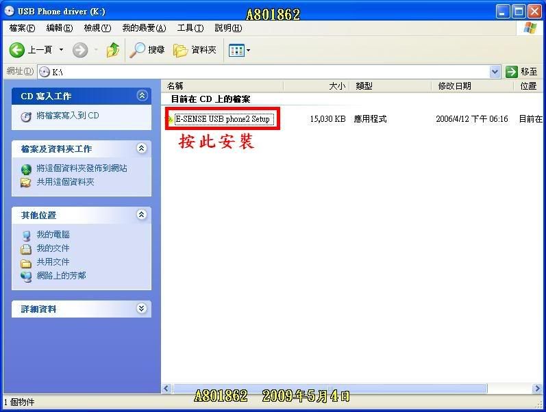Maximize the USB Phone driver window
This screenshot has width=546, height=412.
coord(518,12)
